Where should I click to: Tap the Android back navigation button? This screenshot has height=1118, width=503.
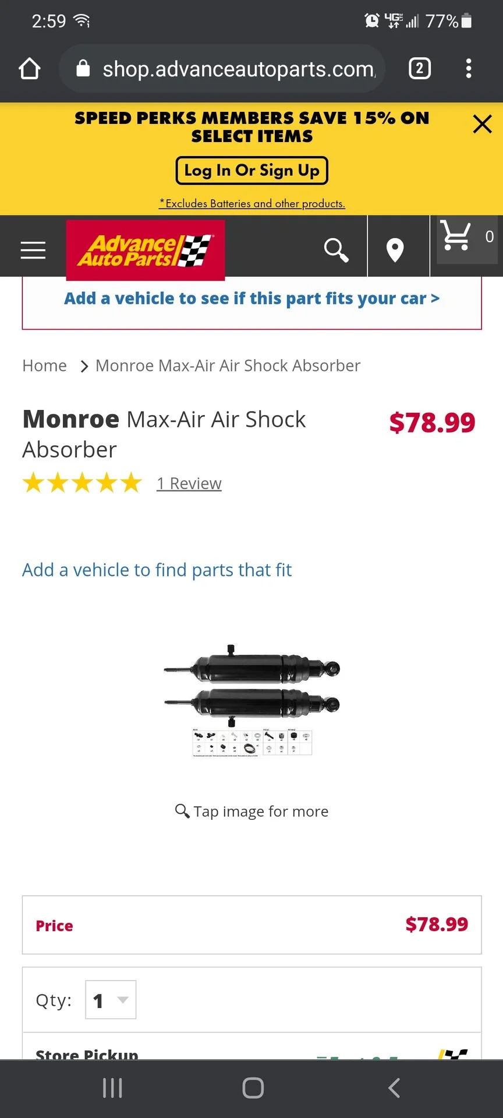click(x=394, y=1088)
